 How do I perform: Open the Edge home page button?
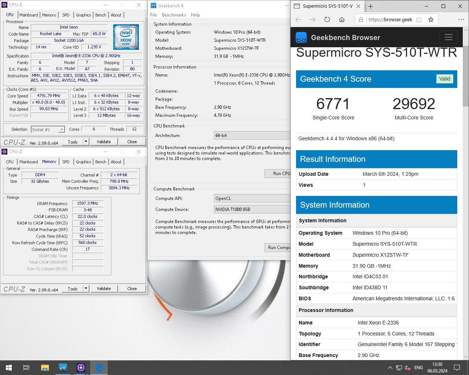tap(342, 20)
